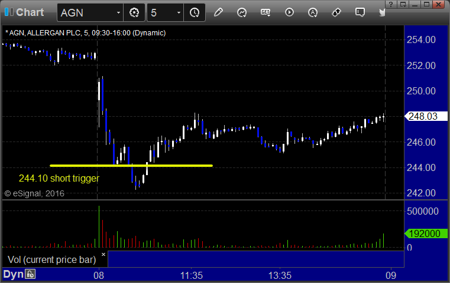Click the 244.00 price axis label
This screenshot has width=450, height=283.
point(421,167)
